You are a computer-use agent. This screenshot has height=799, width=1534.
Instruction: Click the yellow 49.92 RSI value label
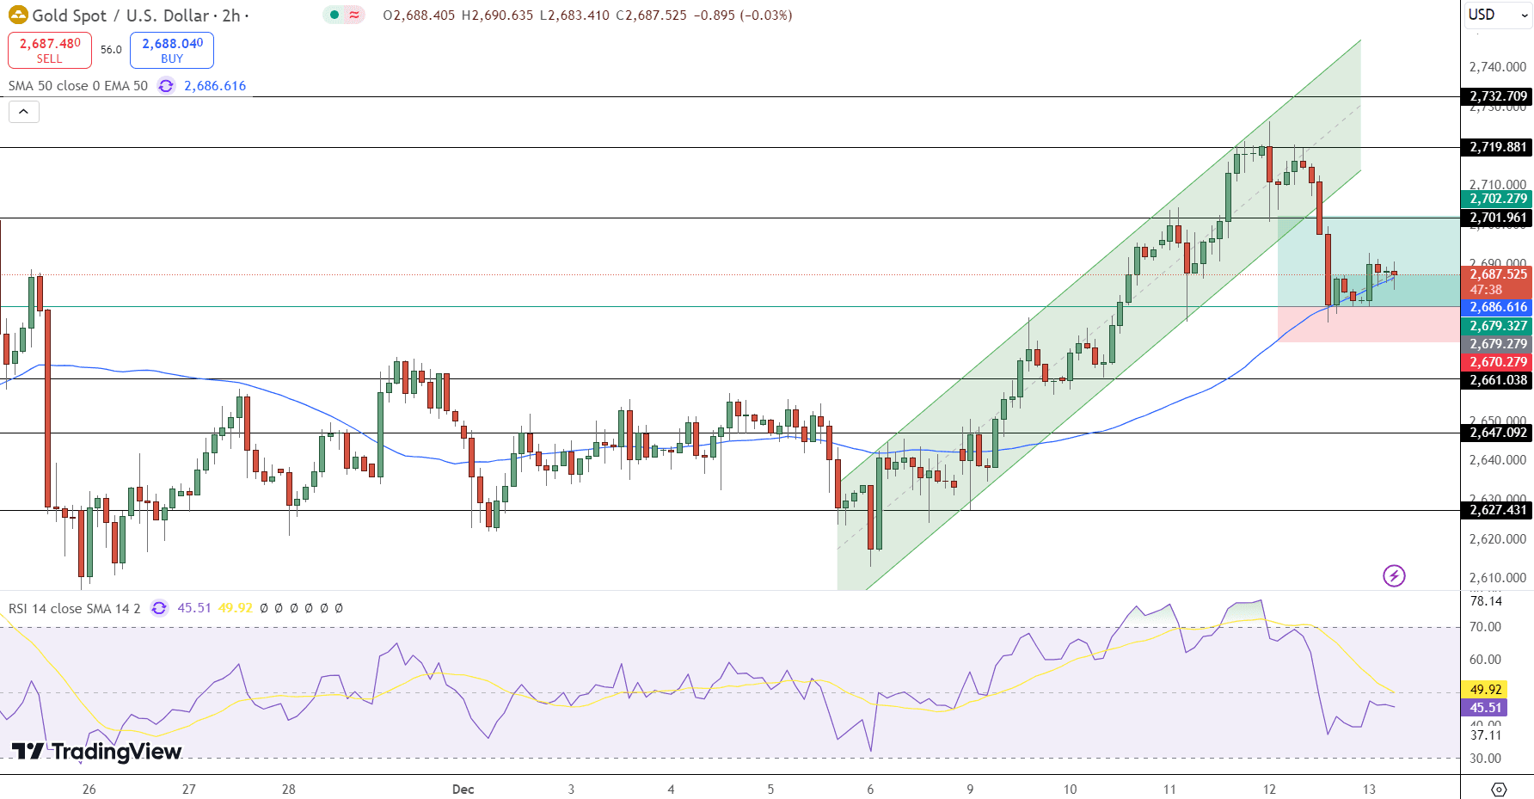(1485, 690)
